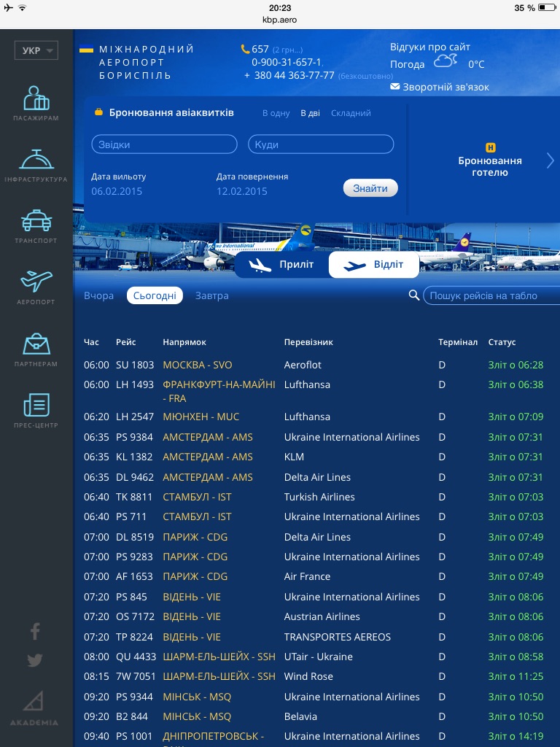Open the Зворотній зв'язок feedback link
560x747 pixels.
click(440, 87)
